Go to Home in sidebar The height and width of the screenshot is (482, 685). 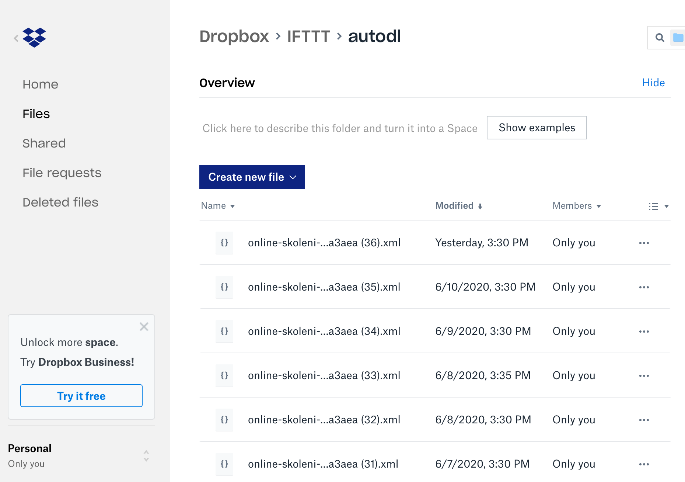click(x=40, y=84)
